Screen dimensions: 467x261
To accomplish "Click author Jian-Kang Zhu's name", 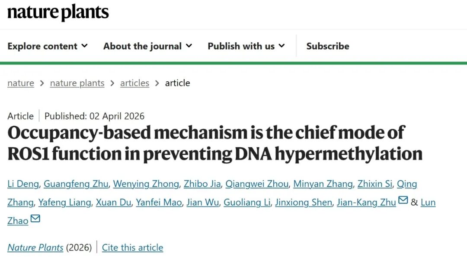I will coord(366,202).
